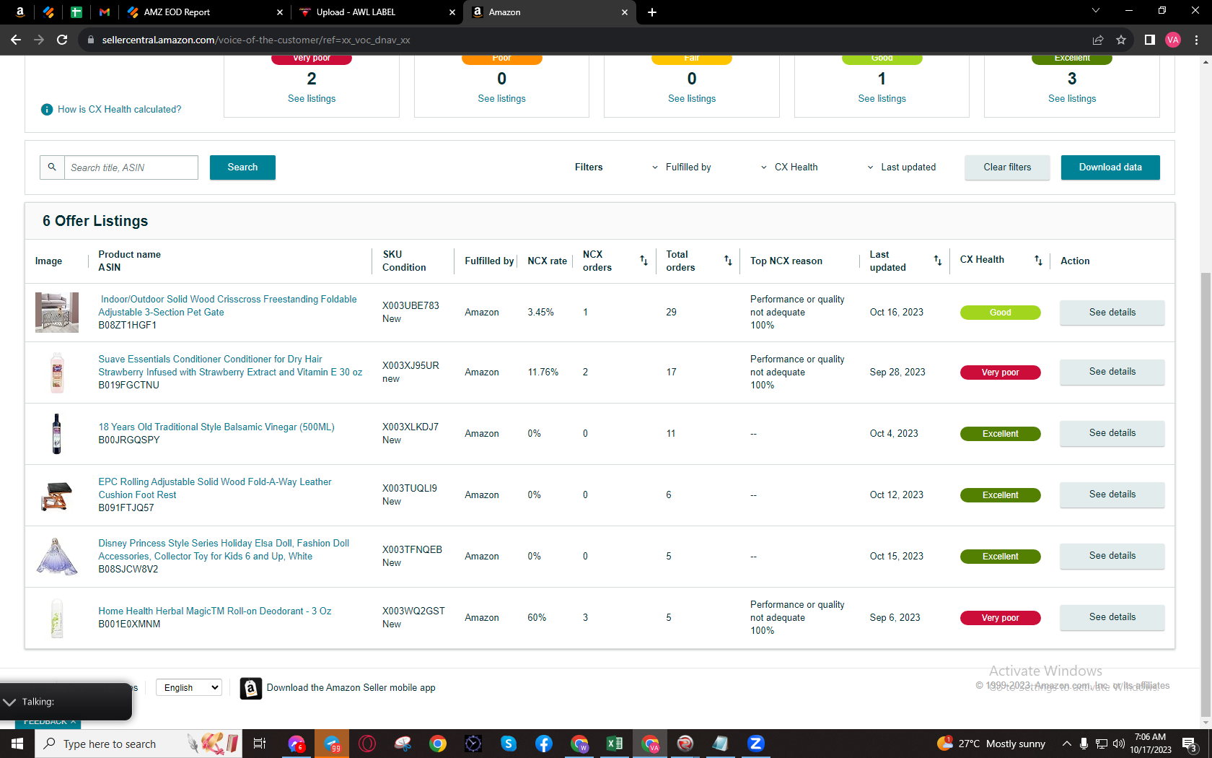Screen dimensions: 1212x758
Task: Open Skype from the taskbar
Action: pyautogui.click(x=509, y=744)
